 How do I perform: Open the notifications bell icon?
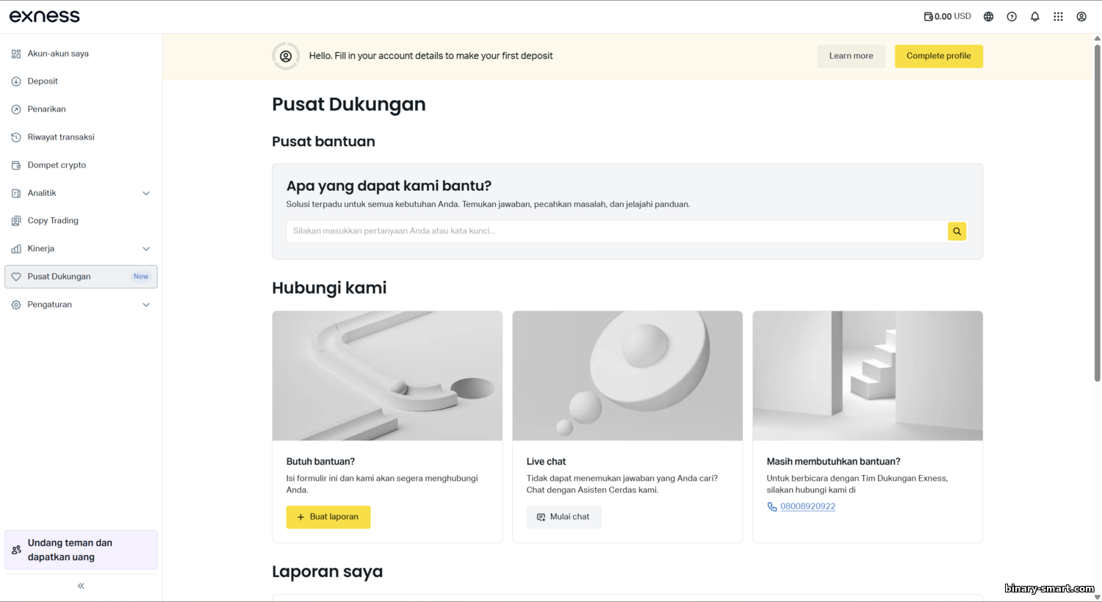1034,17
